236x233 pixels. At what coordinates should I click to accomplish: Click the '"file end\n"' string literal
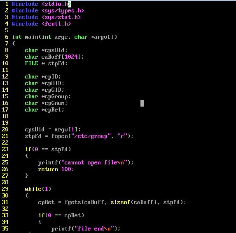pos(94,228)
